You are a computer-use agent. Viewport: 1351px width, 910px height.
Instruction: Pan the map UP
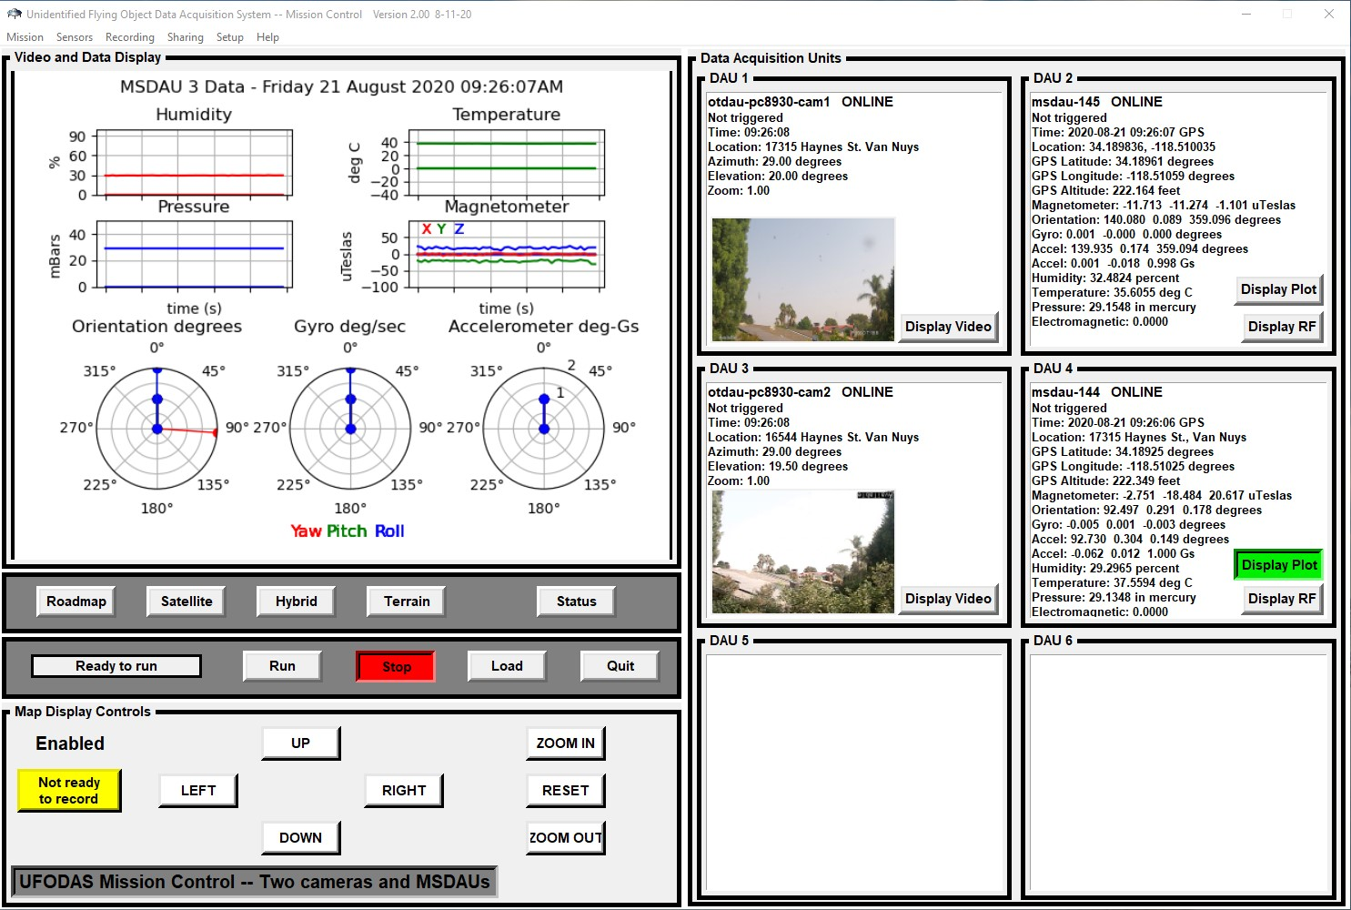coord(301,743)
